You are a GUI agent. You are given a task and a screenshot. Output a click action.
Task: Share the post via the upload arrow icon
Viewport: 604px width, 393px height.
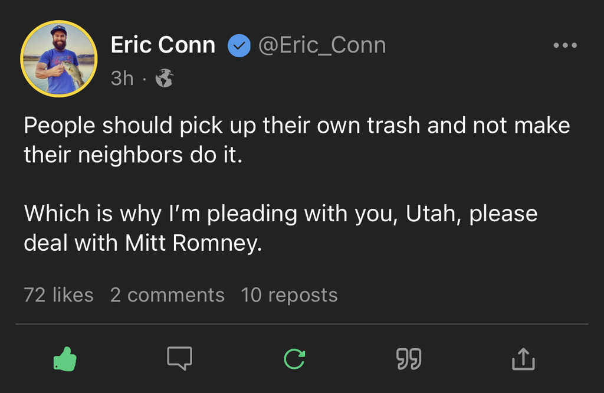pos(523,358)
